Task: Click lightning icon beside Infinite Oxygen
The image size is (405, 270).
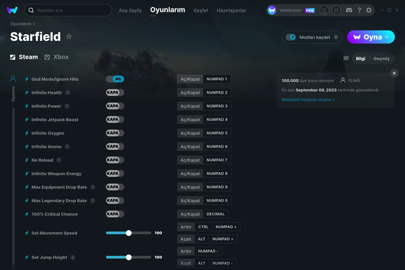Action: (27, 133)
